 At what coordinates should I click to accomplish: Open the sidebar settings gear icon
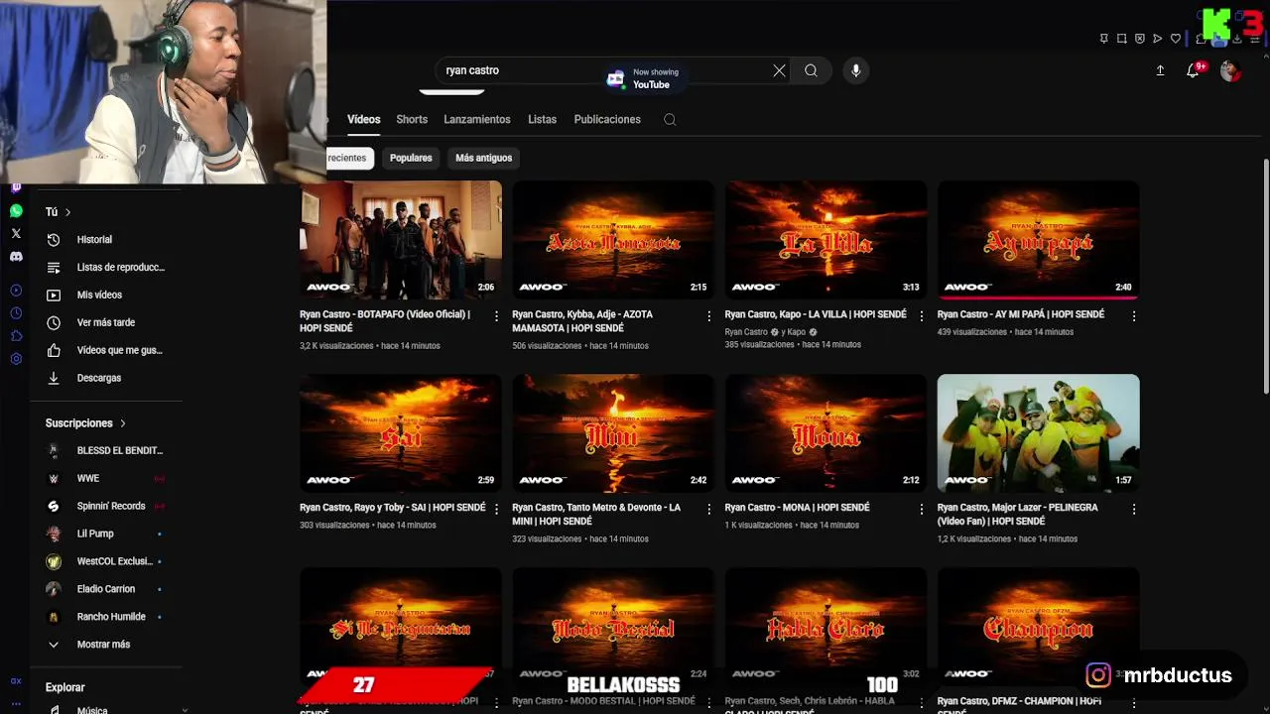pos(16,359)
